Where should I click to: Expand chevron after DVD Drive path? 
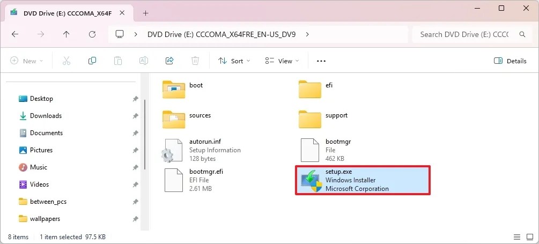tap(307, 34)
